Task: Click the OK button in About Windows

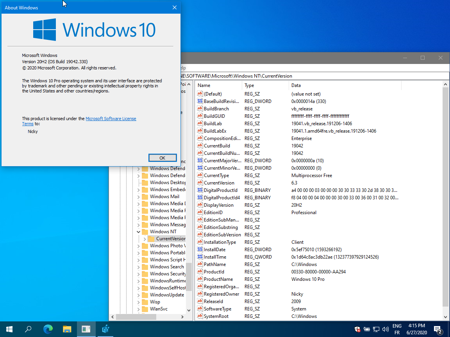Action: click(x=162, y=158)
